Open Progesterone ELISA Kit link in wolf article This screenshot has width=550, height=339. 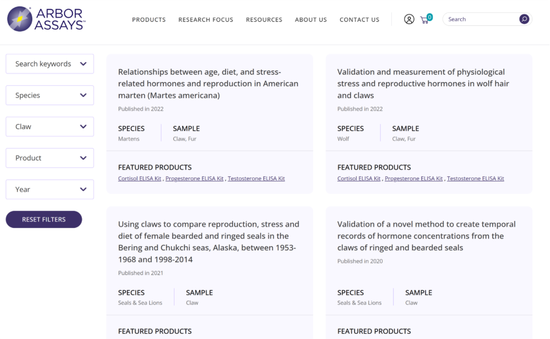(414, 179)
